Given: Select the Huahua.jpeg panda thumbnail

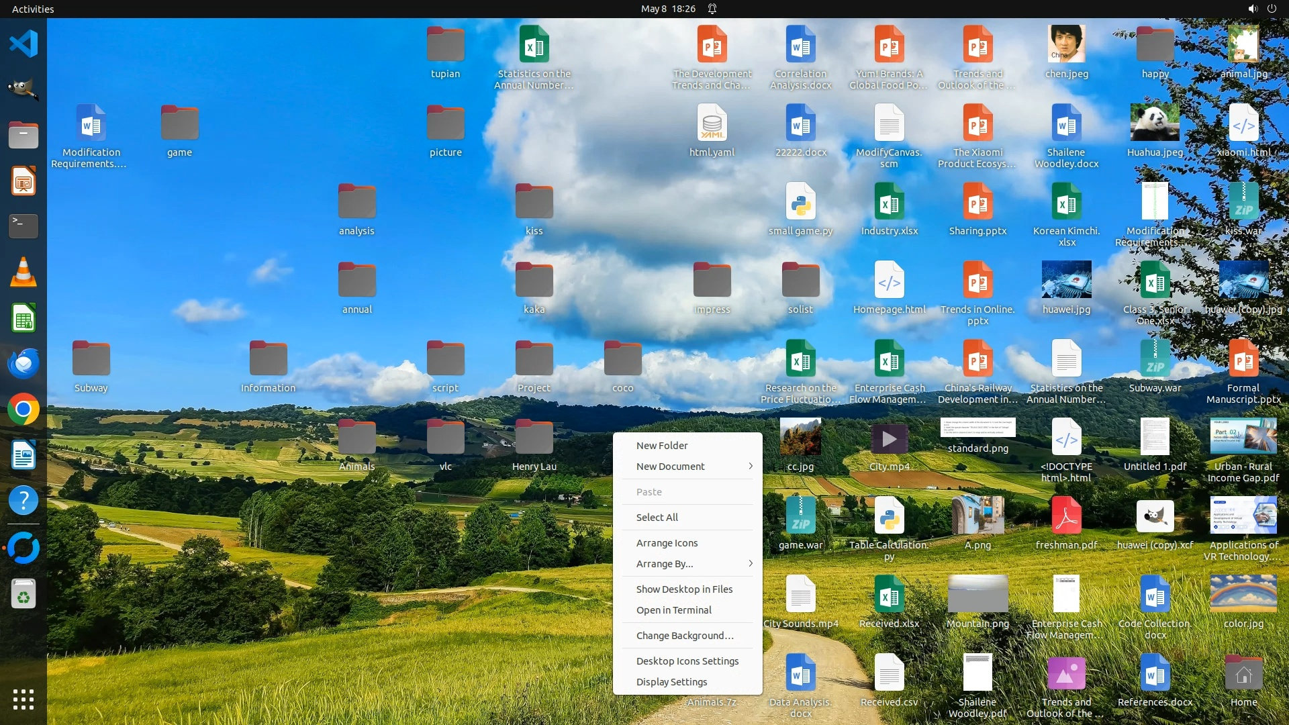Looking at the screenshot, I should [x=1155, y=123].
